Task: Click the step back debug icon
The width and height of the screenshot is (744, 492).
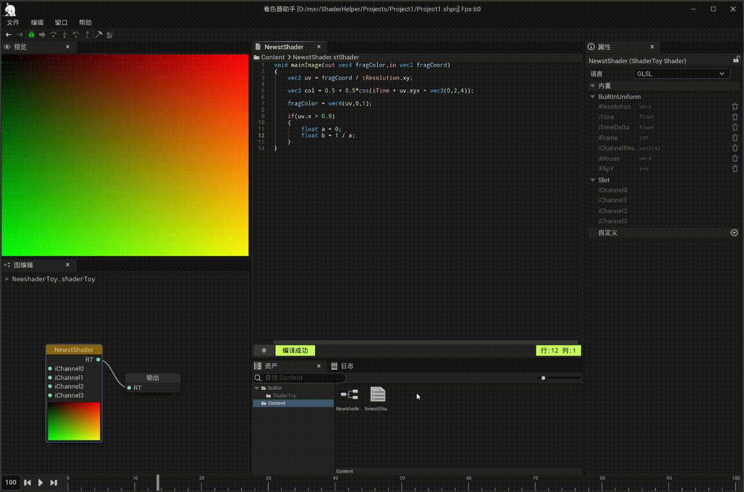Action: click(x=76, y=35)
